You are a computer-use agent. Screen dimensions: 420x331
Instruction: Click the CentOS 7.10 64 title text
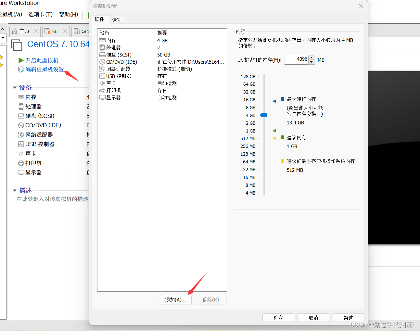[58, 44]
